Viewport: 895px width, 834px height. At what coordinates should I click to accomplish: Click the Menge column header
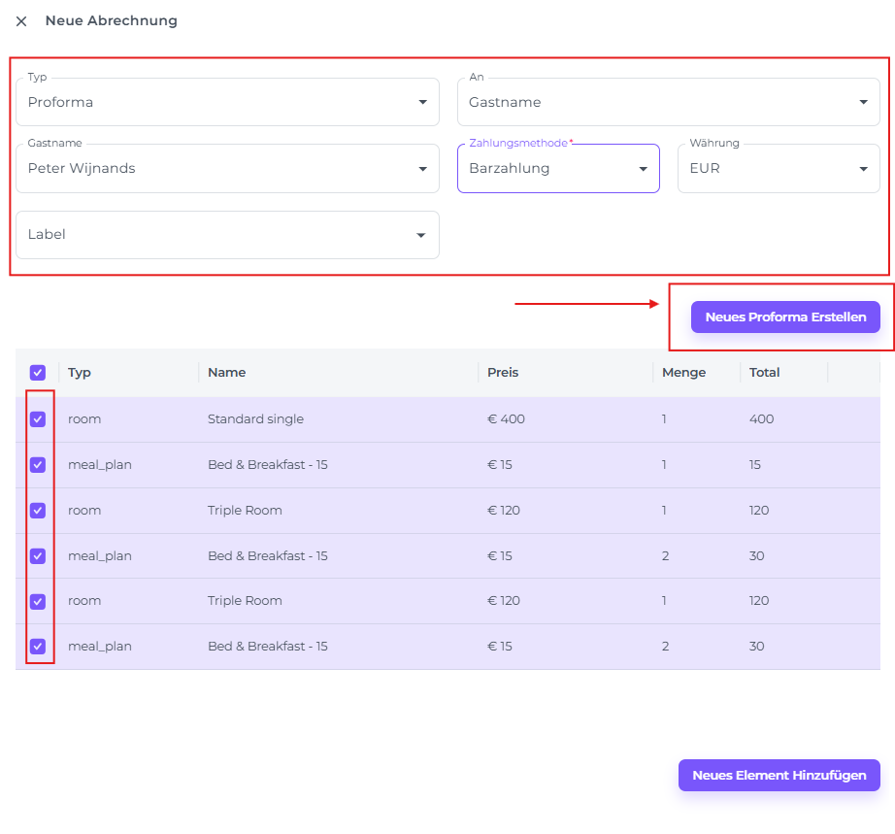[x=683, y=373]
